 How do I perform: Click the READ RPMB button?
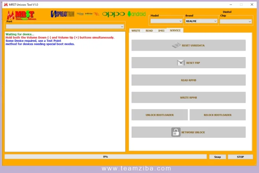pyautogui.click(x=188, y=80)
